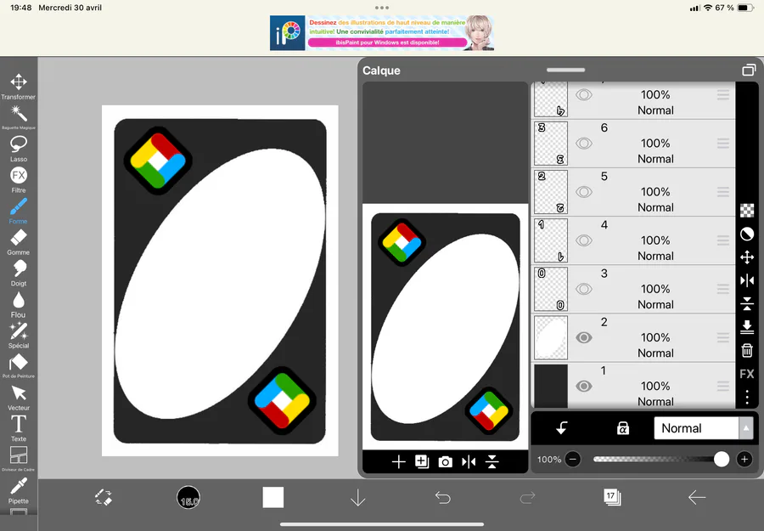Viewport: 764px width, 531px height.
Task: Merge layer down with download-arrow icon
Action: pos(747,327)
